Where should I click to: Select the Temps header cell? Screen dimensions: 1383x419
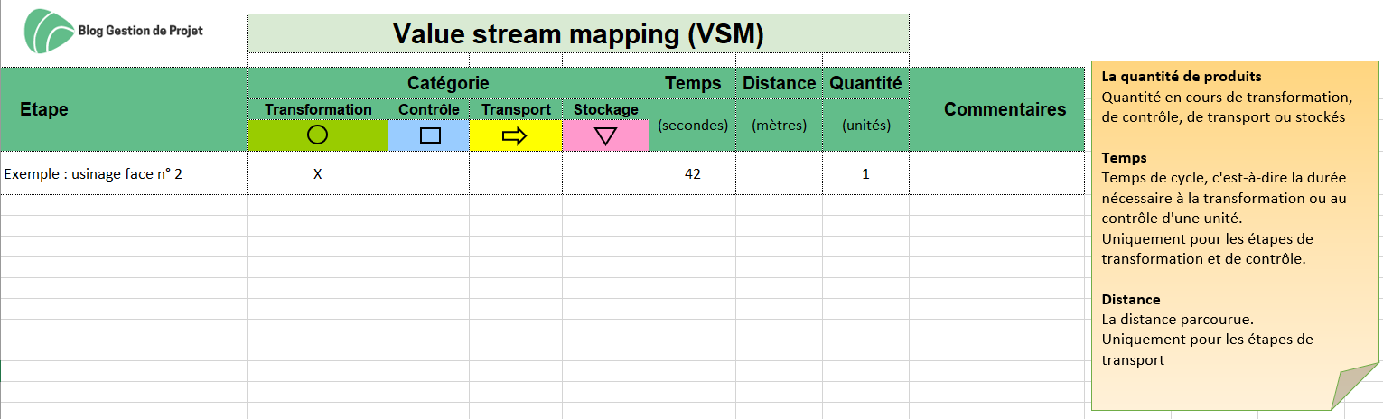693,83
